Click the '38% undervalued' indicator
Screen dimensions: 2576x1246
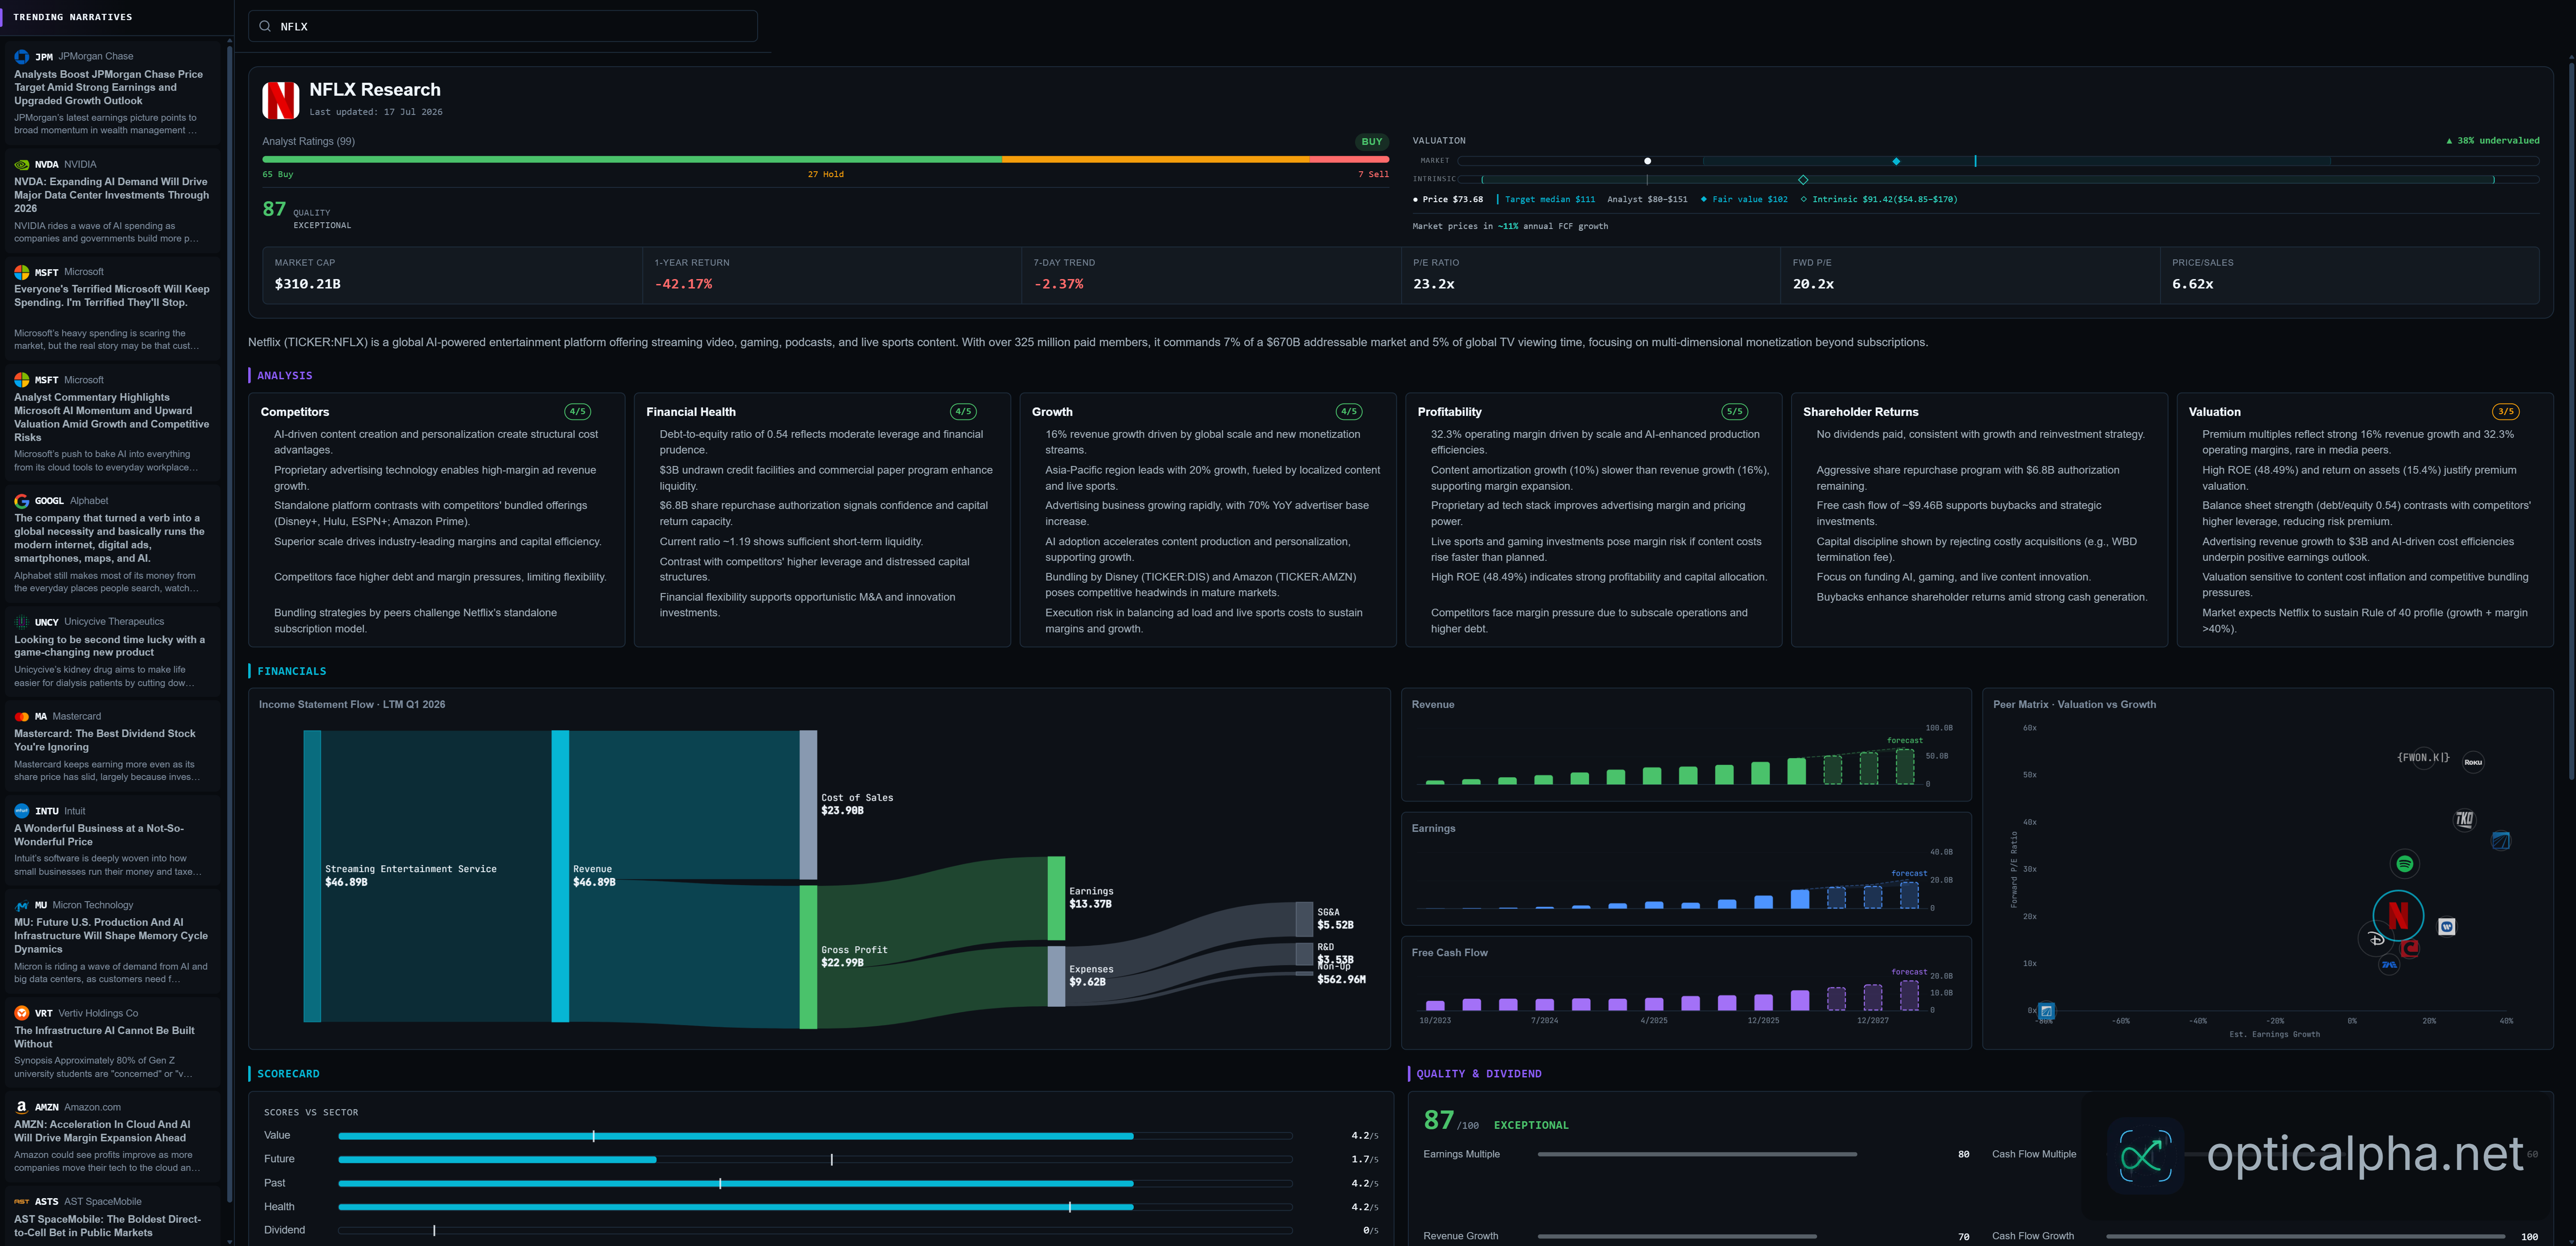coord(2492,141)
